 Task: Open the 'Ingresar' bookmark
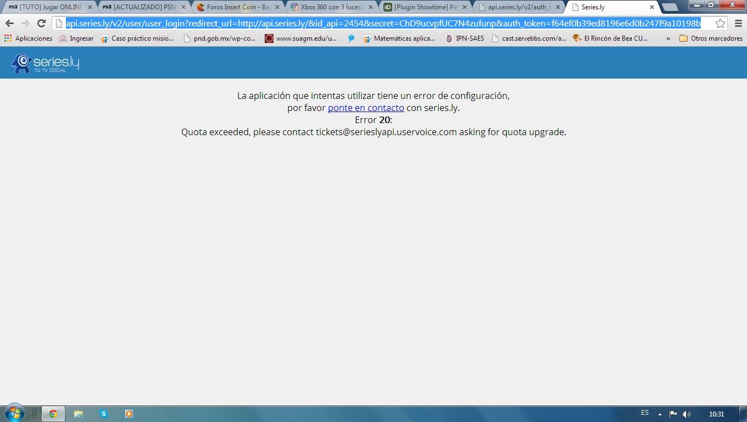[x=76, y=38]
